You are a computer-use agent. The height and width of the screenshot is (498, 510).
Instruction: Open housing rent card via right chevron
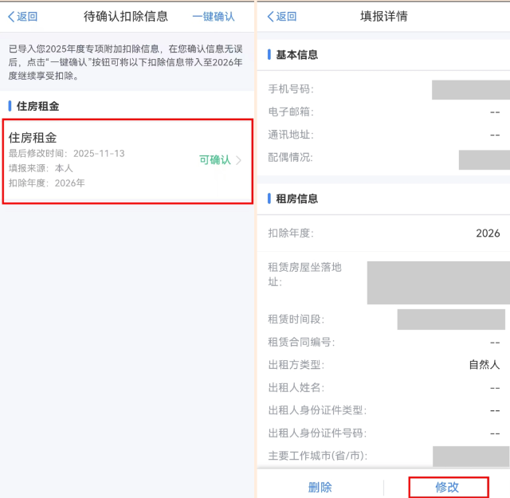239,160
